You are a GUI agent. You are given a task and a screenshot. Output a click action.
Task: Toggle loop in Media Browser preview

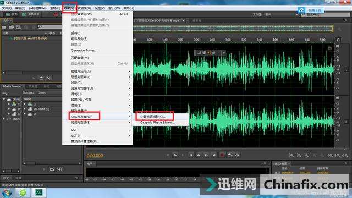tap(52, 169)
